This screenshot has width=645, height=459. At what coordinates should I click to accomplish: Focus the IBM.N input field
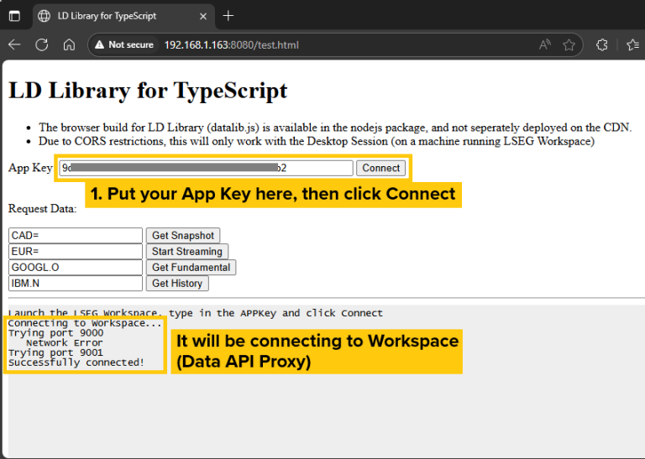pos(76,284)
